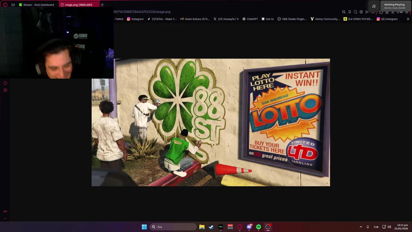Open the bot rix bookmark

pos(267,19)
